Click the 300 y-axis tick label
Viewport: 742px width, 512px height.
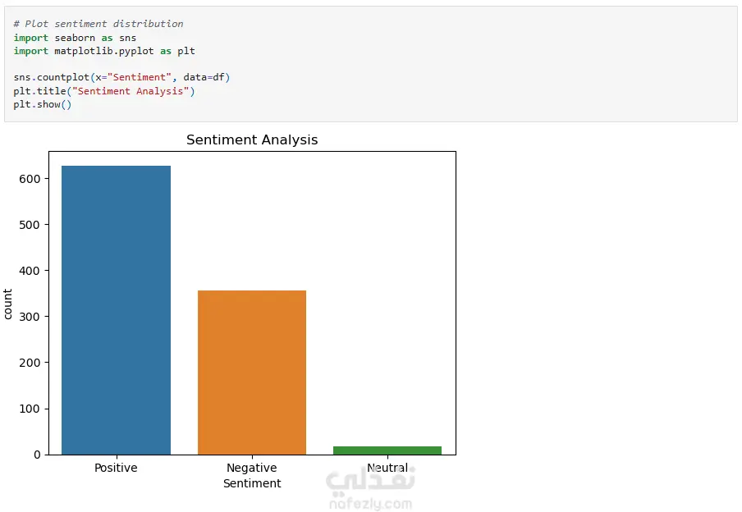pyautogui.click(x=33, y=317)
